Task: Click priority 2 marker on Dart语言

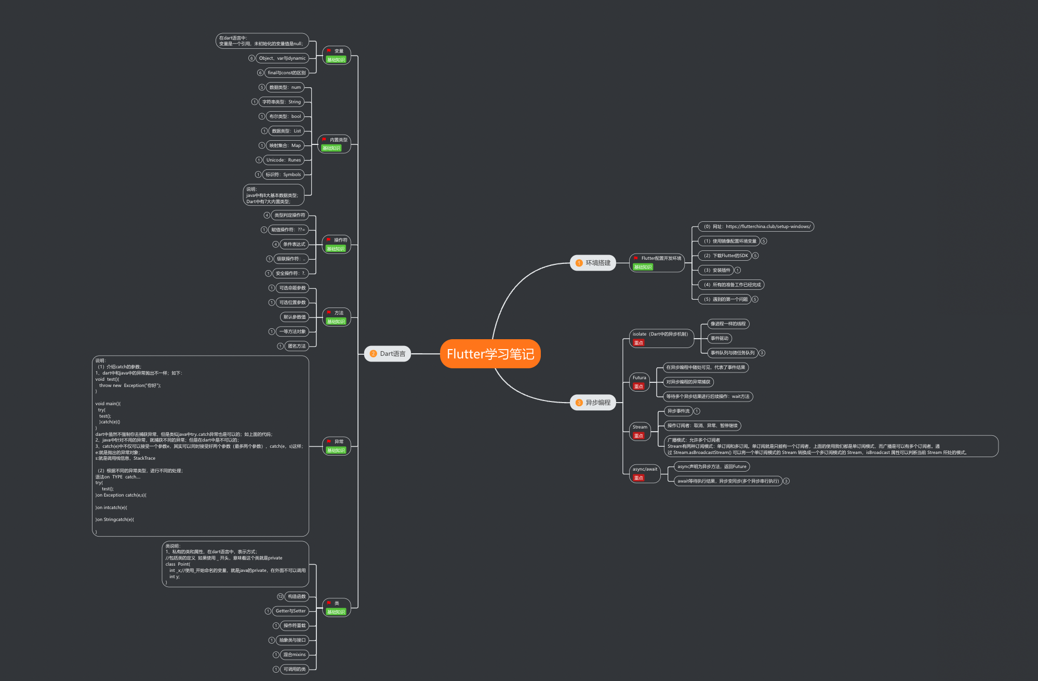Action: coord(373,354)
